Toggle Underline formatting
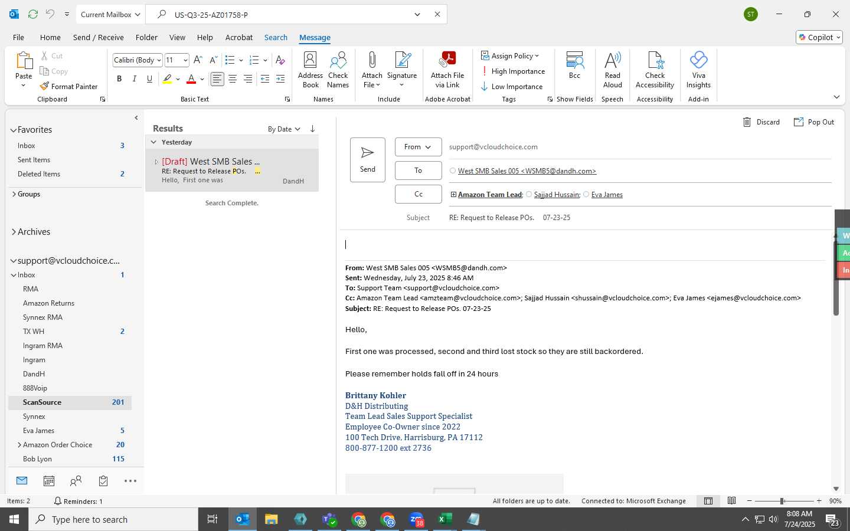 tap(149, 78)
